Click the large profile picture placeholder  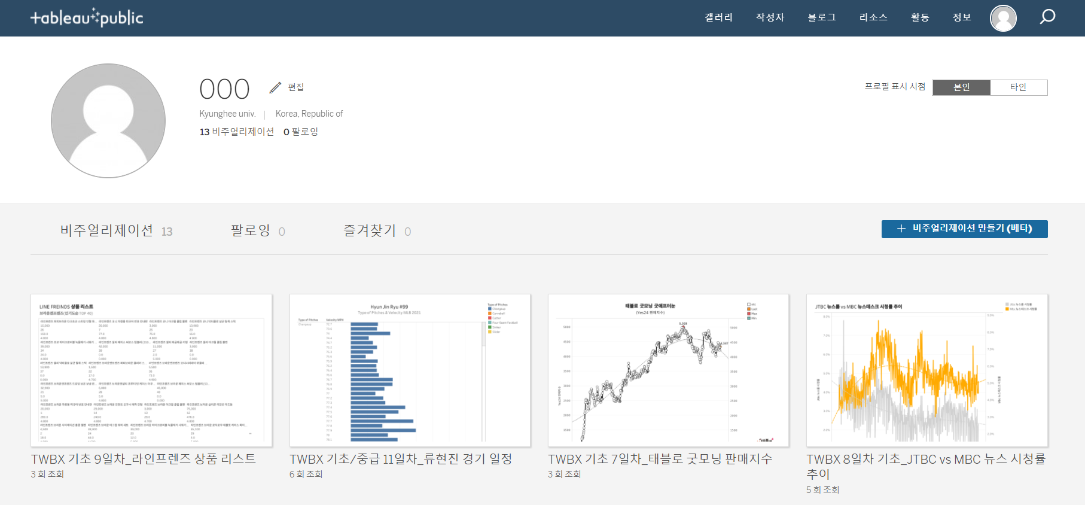(x=108, y=121)
